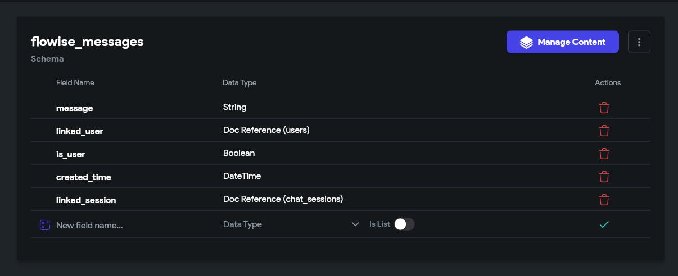Delete the linked_user field

(x=604, y=131)
